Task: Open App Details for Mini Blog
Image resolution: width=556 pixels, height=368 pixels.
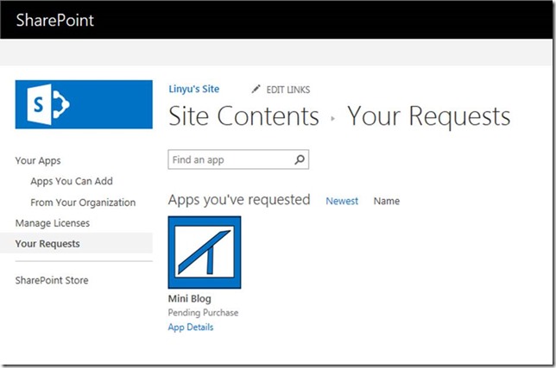Action: pos(191,327)
